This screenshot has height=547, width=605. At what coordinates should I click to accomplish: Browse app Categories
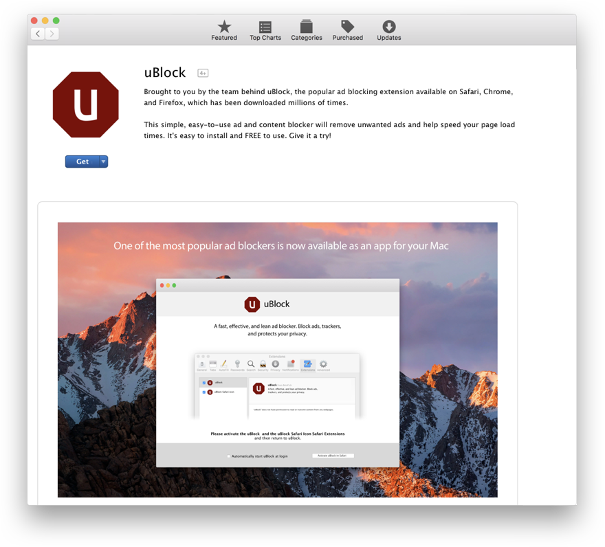click(x=307, y=30)
